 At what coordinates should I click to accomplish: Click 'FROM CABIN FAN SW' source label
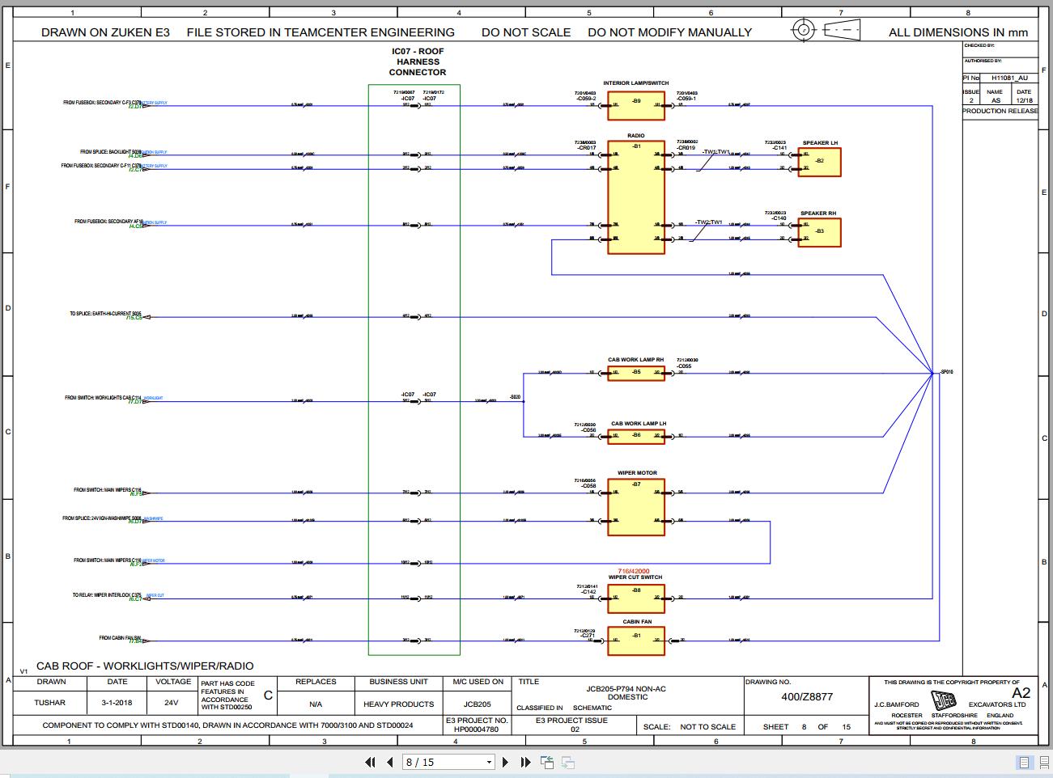(121, 638)
